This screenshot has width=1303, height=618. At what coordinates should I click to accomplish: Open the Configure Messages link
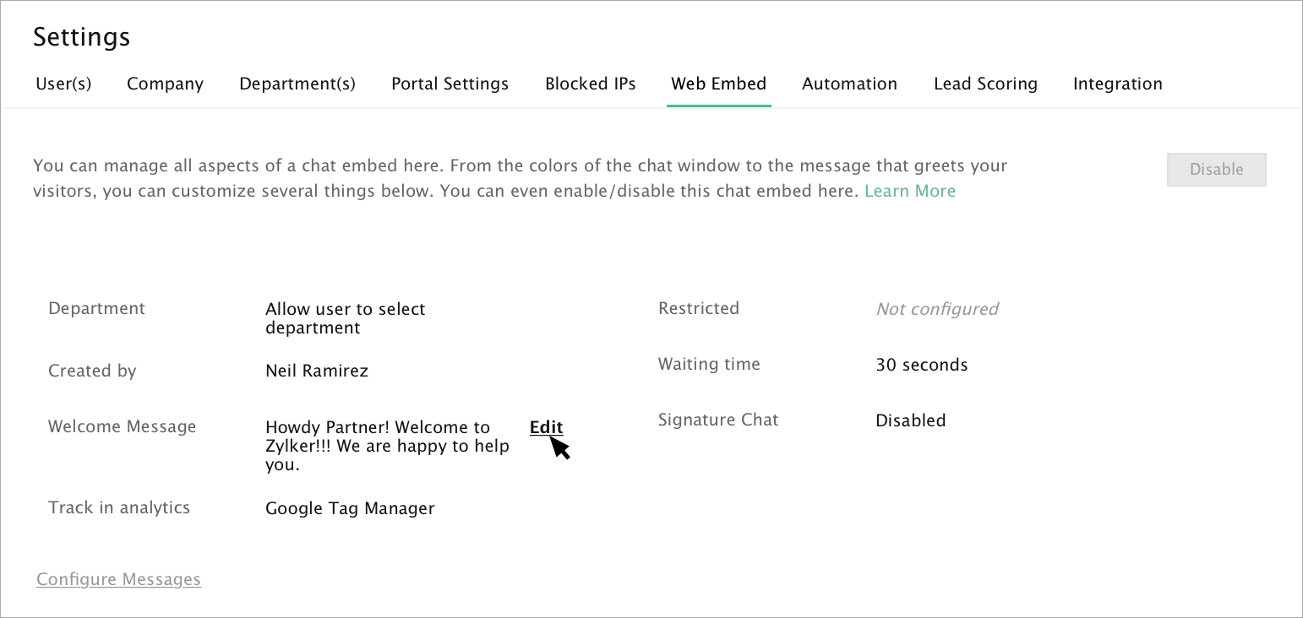[118, 579]
